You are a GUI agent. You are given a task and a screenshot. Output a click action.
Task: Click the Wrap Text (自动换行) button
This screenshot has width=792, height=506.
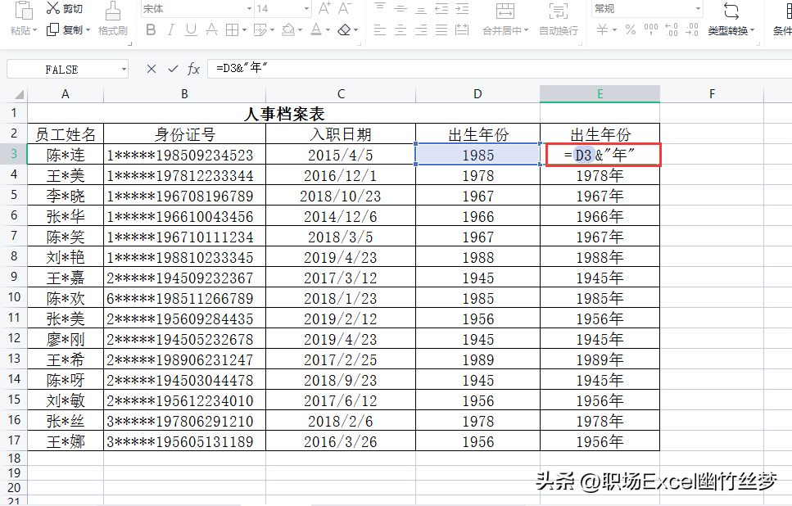point(558,19)
